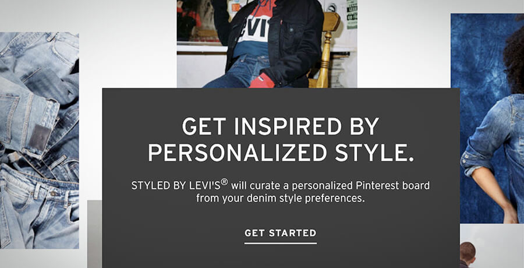
Task: Click the GET STARTED link
Action: (x=281, y=233)
